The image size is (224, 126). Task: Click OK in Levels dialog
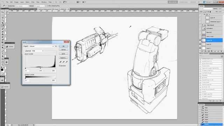(x=63, y=46)
